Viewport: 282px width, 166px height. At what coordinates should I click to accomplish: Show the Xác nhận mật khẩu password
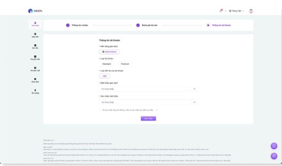[x=194, y=102]
